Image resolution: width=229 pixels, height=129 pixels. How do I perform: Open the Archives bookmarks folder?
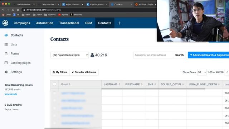coord(50,15)
